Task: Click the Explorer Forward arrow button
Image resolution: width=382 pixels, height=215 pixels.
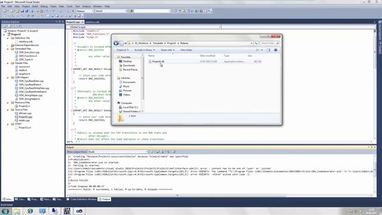Action: (122, 43)
